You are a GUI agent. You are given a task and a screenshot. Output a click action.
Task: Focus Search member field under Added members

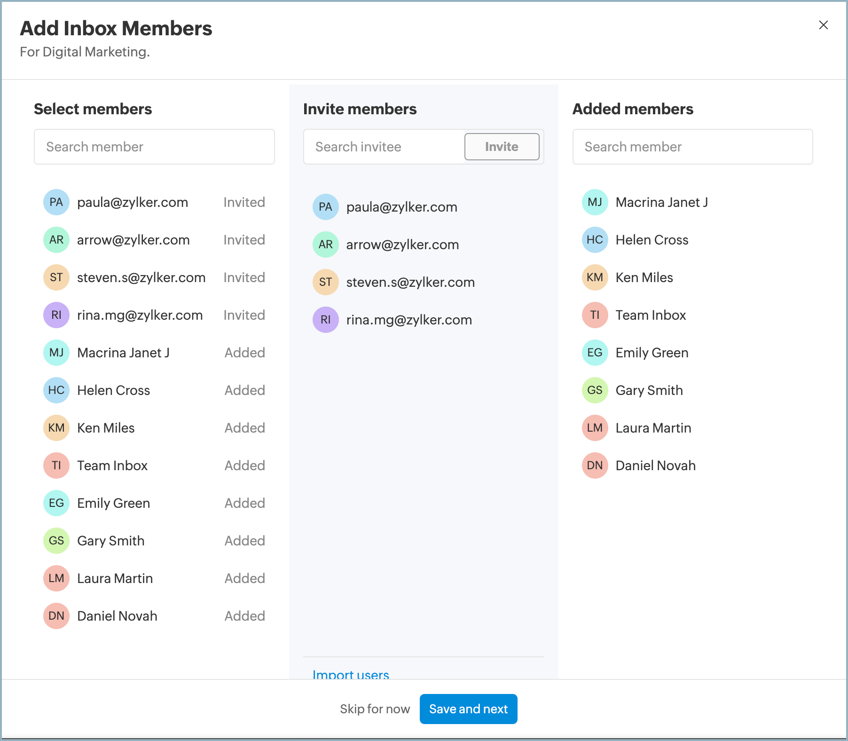click(x=692, y=147)
